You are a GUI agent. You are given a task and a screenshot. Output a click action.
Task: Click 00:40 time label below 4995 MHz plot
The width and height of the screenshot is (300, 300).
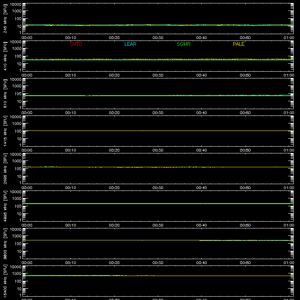(201, 225)
